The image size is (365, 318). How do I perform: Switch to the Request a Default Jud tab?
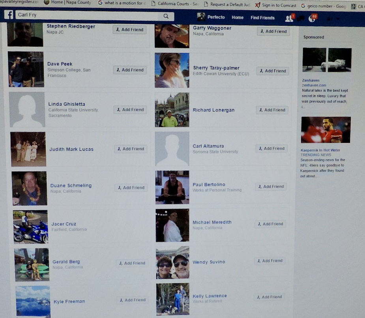227,4
